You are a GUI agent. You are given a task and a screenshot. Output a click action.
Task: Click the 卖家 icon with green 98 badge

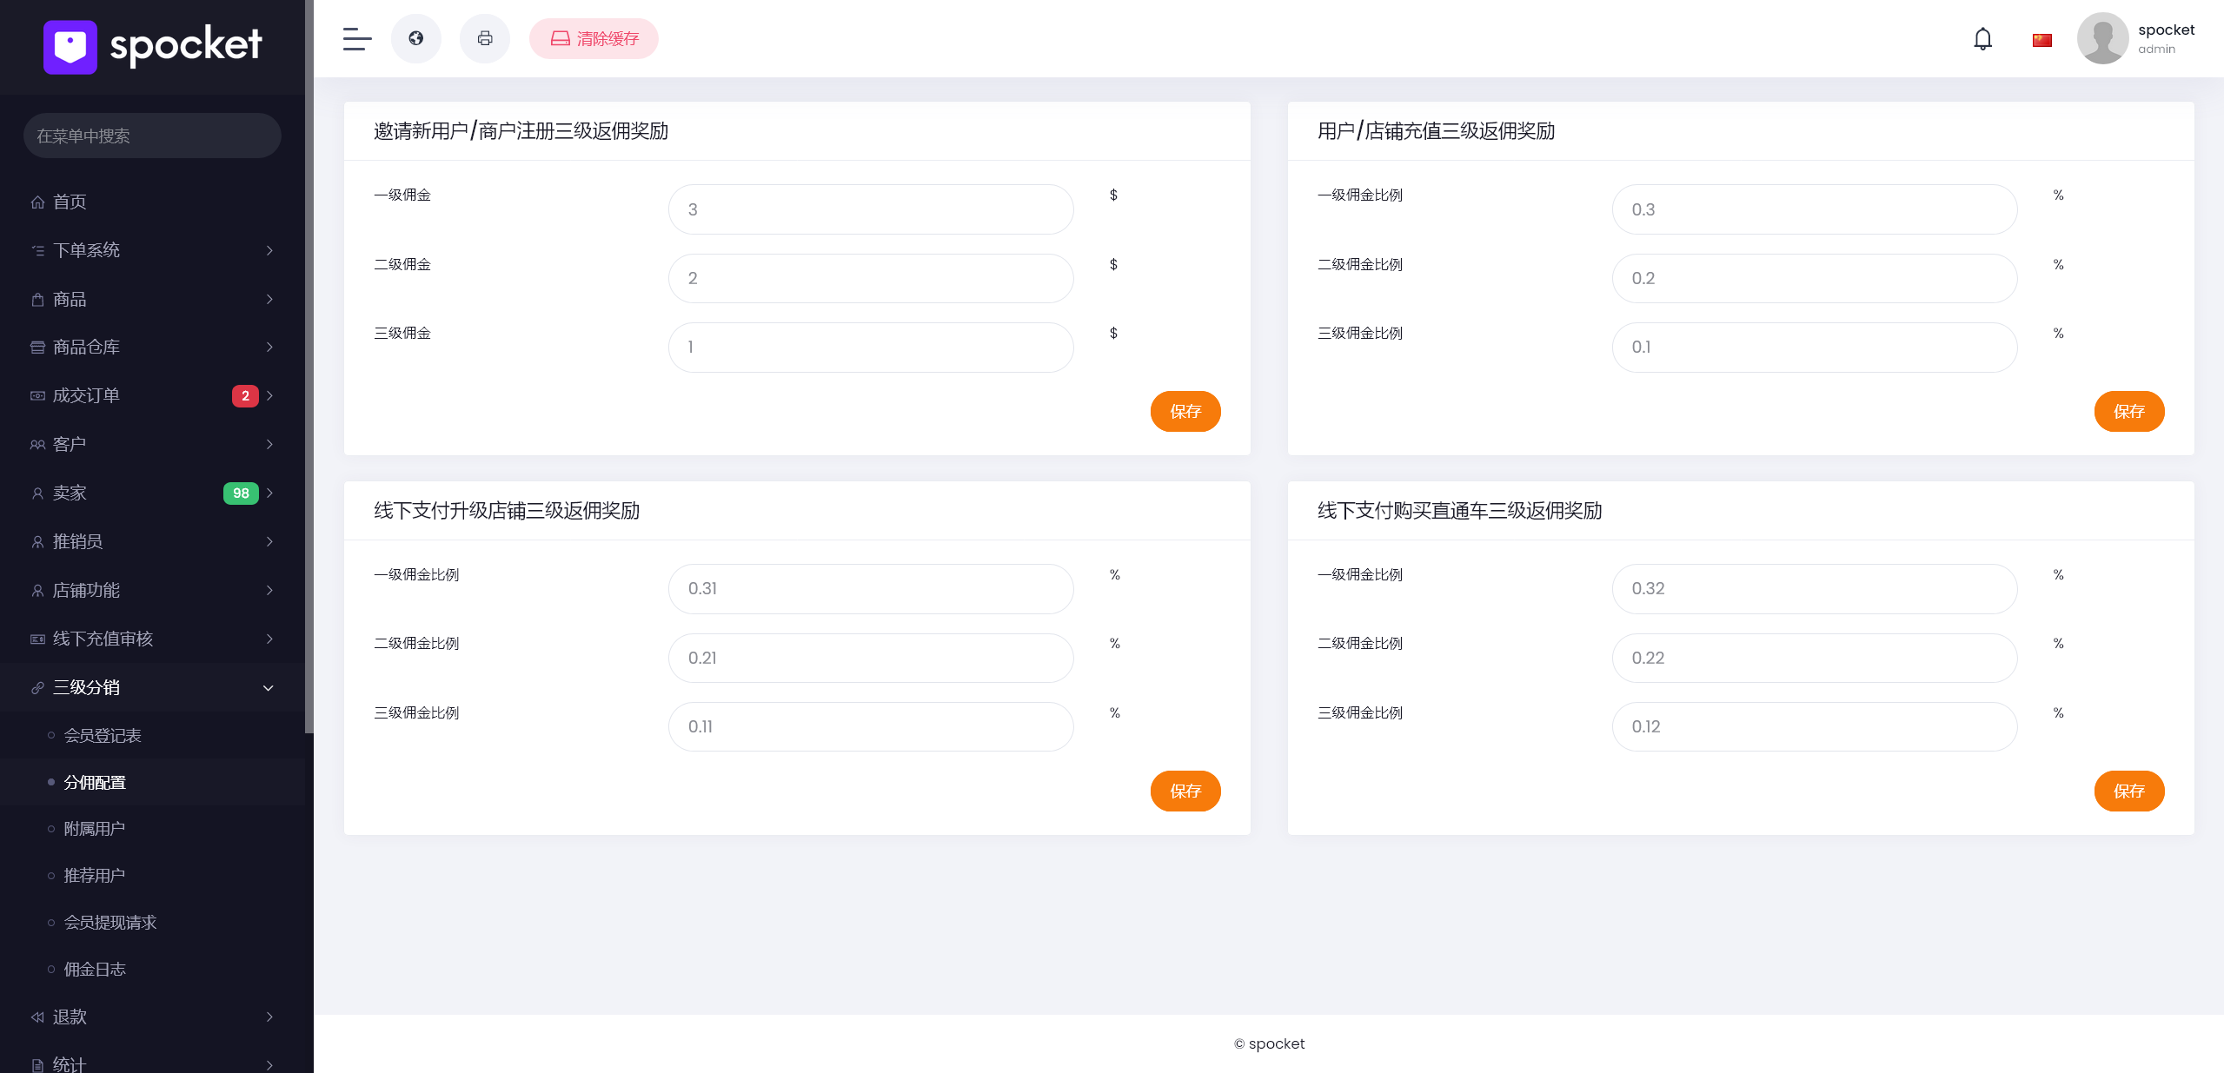37,493
